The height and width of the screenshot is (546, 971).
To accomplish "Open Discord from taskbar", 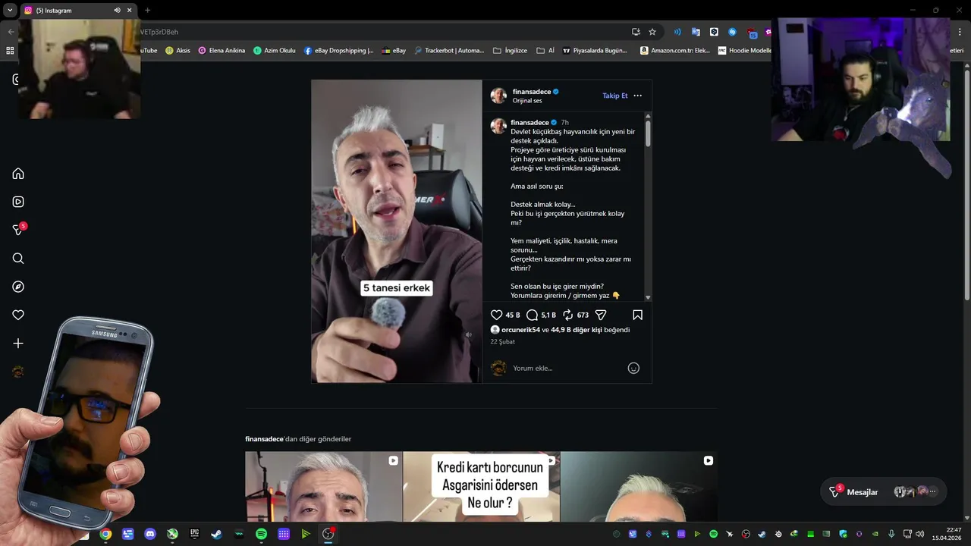I will point(150,534).
